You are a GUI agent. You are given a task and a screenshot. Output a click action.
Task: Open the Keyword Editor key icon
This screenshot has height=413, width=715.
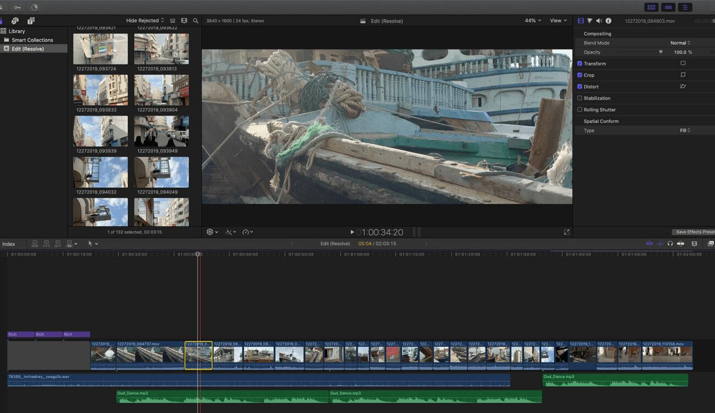pos(18,7)
